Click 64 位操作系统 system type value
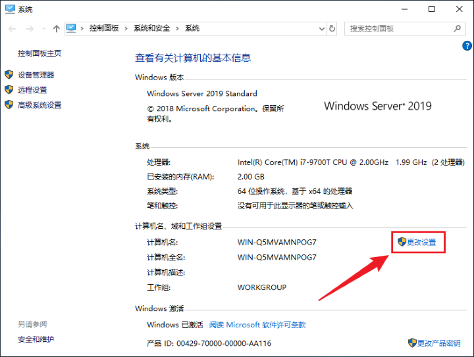The height and width of the screenshot is (357, 474). point(295,191)
